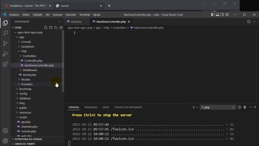Viewport: 259px width, 146px height.
Task: Expand the Console folder
Action: (x=19, y=42)
